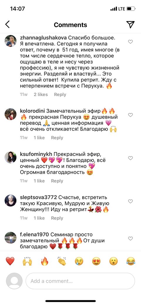Like zhannaglushakova's comment with heart
The image size is (141, 305).
point(130,42)
